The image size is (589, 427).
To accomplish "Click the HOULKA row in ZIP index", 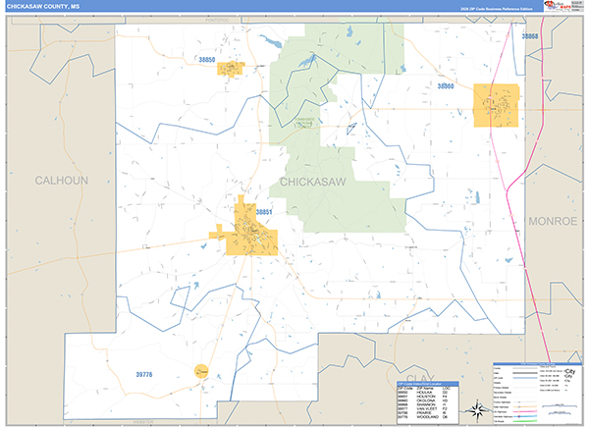I will point(428,393).
